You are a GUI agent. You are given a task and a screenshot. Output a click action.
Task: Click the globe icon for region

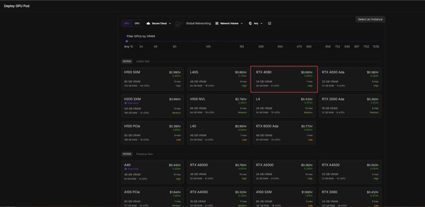(250, 23)
